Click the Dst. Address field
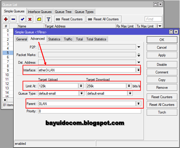Screen dimensions: 180x148 [87, 62]
